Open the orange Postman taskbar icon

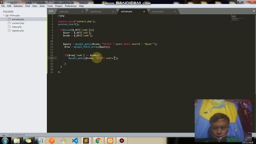[52, 140]
